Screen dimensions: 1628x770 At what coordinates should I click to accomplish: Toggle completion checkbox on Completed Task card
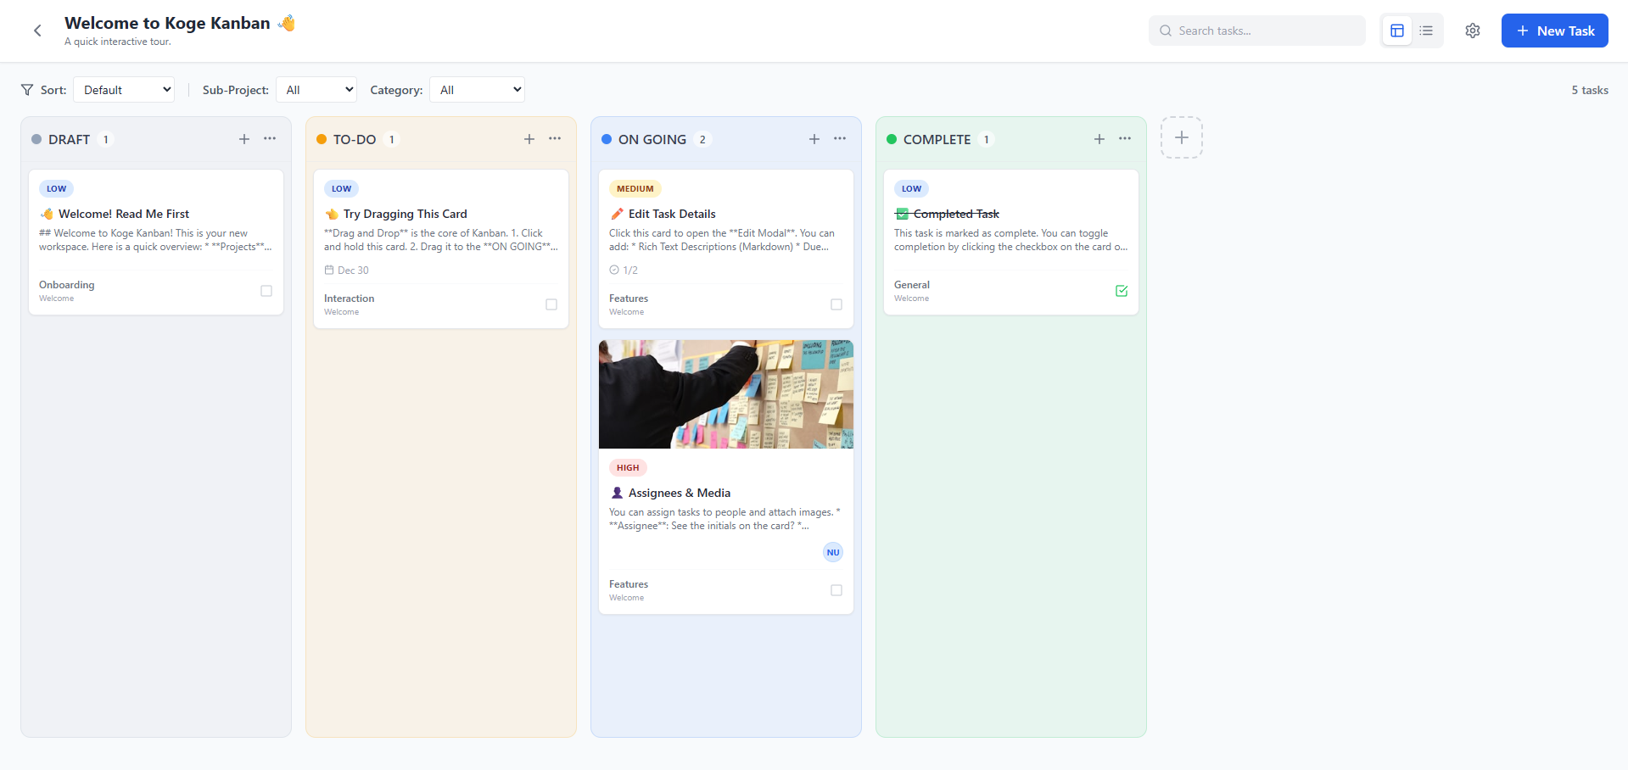[x=1121, y=291]
